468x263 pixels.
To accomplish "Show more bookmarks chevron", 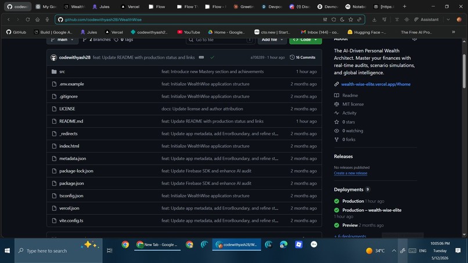I will tap(453, 32).
